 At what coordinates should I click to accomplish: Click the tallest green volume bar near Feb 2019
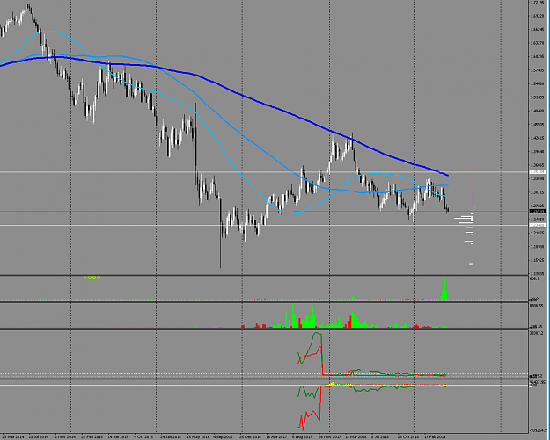(444, 288)
